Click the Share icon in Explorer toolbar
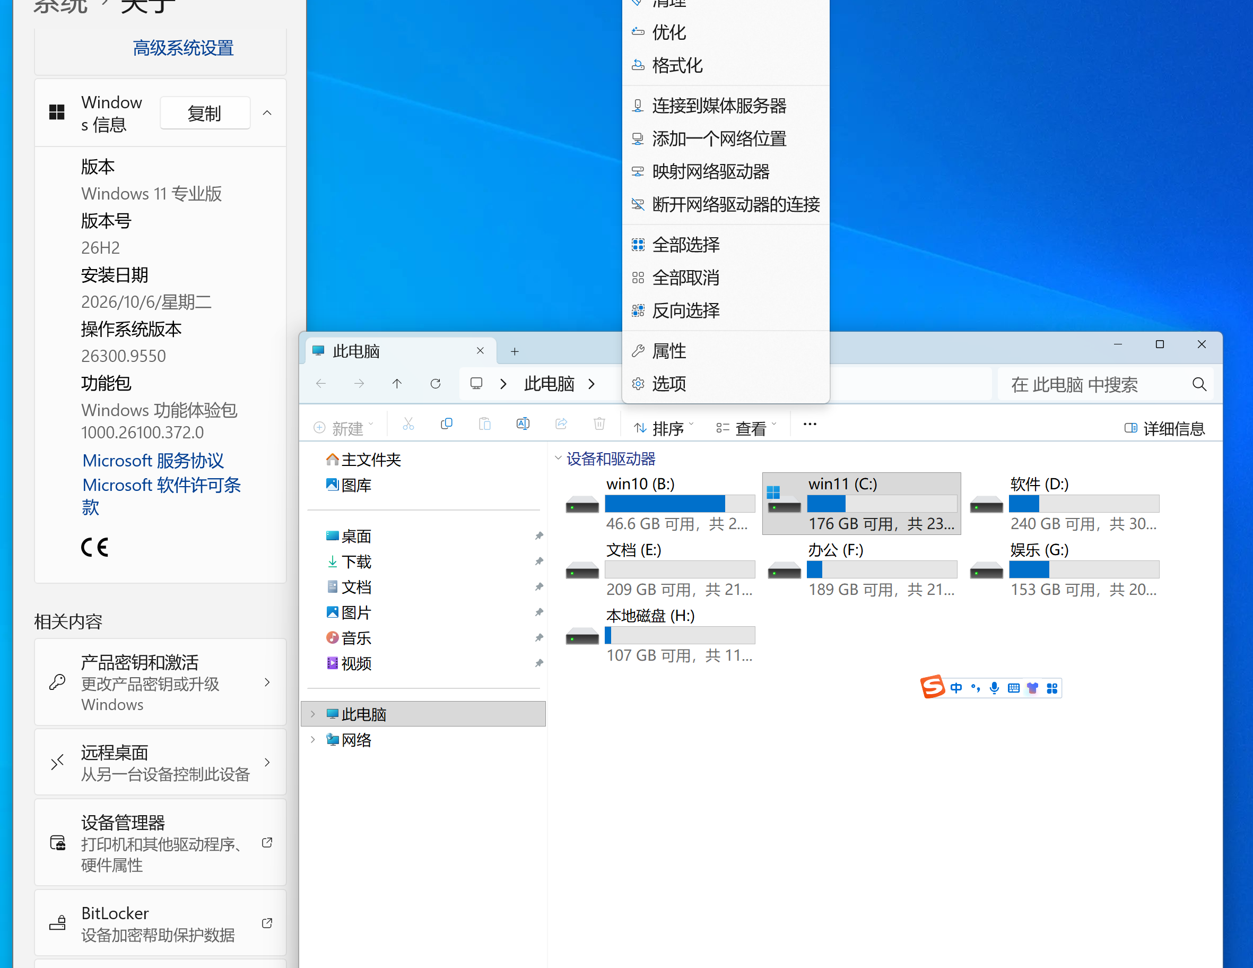Viewport: 1253px width, 968px height. (x=561, y=424)
